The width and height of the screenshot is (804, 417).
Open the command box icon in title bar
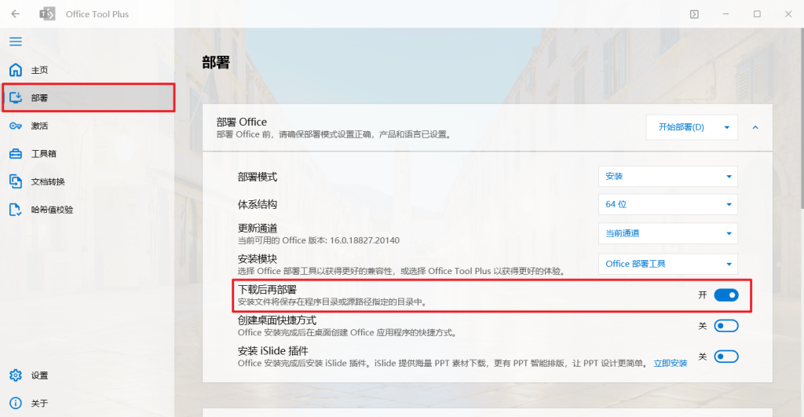pyautogui.click(x=694, y=14)
